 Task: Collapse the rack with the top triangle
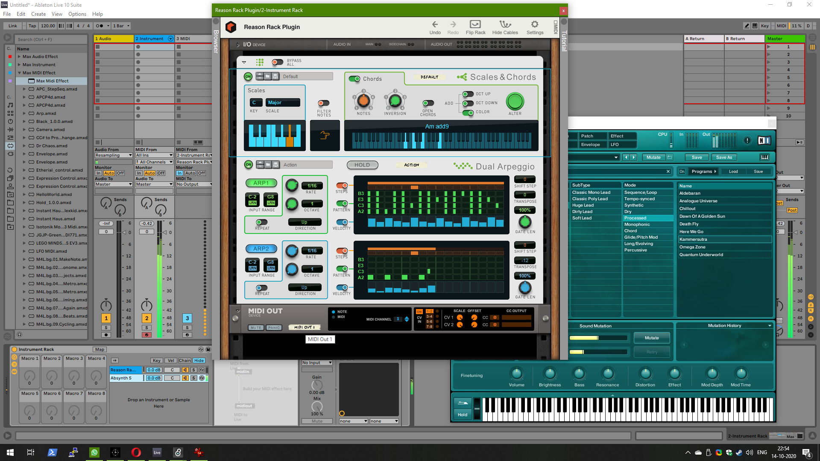pos(244,62)
